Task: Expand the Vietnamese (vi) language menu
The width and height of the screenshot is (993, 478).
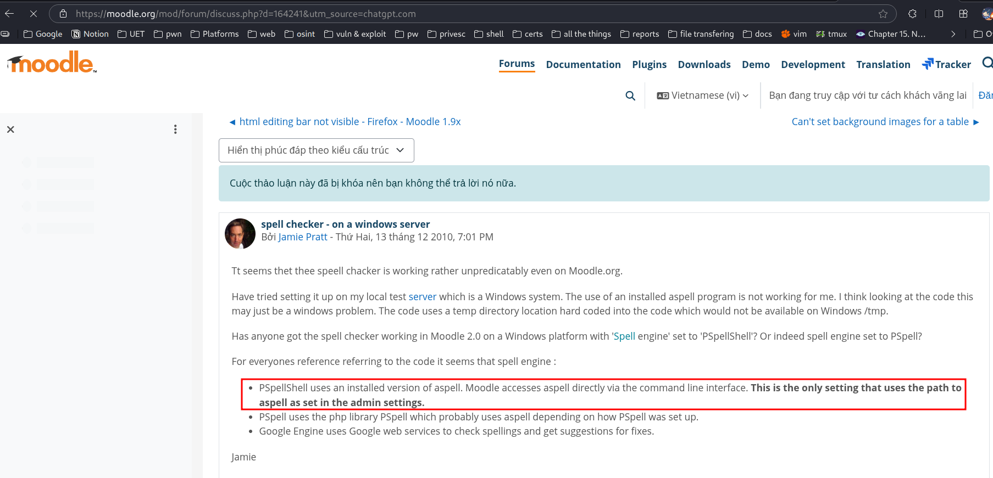Action: [x=702, y=95]
